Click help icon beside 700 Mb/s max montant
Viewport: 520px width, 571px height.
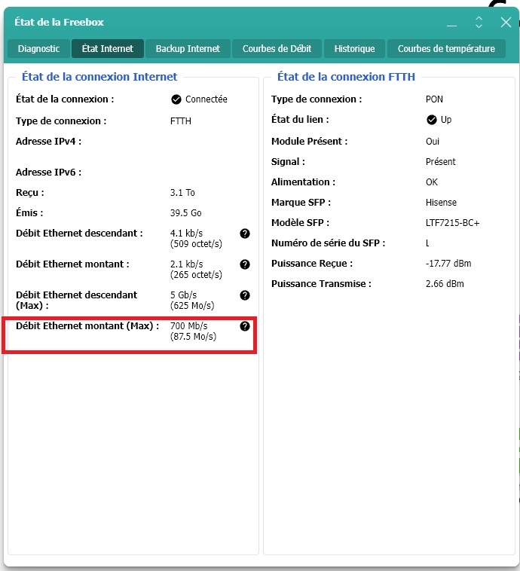click(x=245, y=326)
